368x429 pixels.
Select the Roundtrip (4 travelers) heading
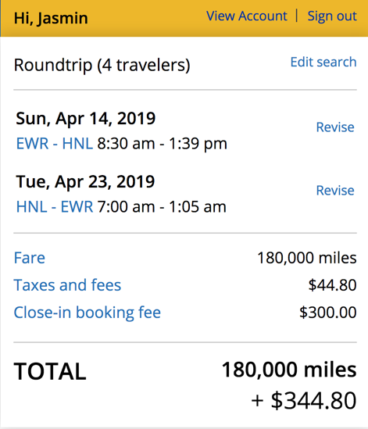(102, 65)
